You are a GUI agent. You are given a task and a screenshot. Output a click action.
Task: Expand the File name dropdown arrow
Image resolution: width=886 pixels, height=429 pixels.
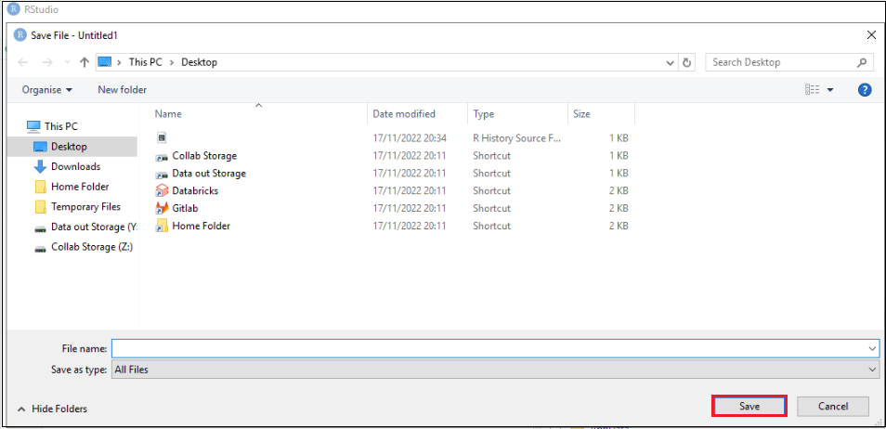873,349
